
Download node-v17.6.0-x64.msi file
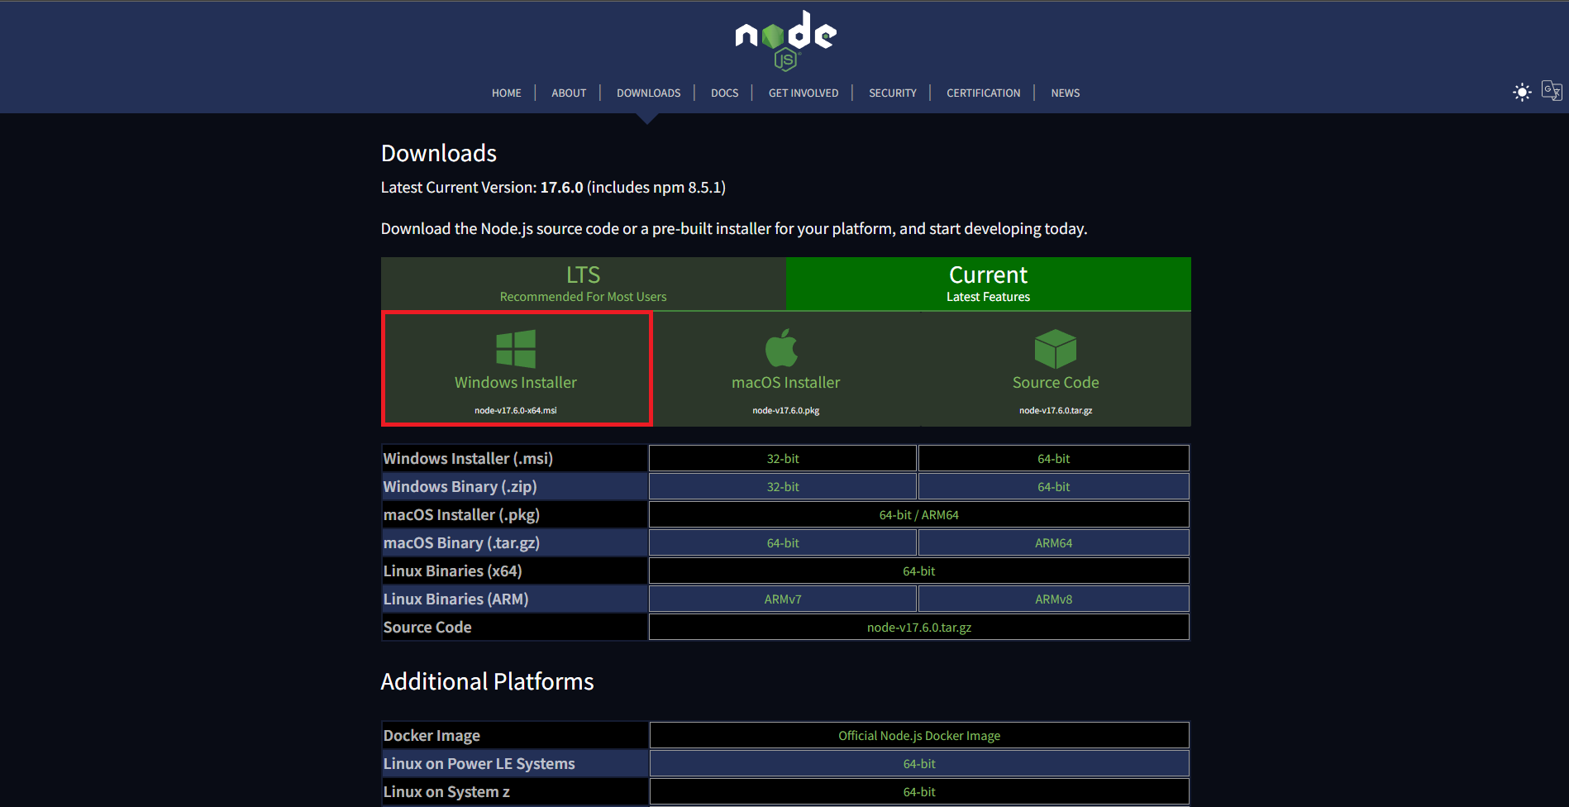[516, 410]
